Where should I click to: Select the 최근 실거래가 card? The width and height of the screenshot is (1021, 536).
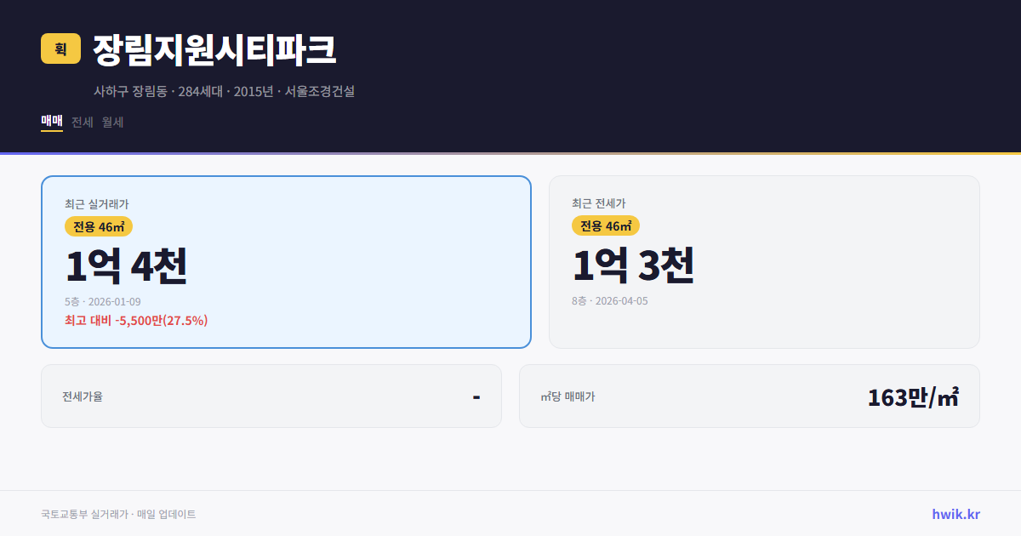tap(286, 261)
